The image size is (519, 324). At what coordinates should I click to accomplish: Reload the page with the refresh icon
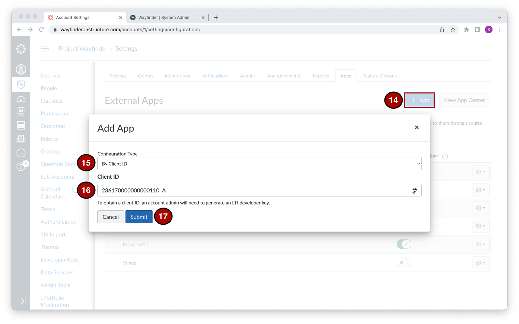[x=41, y=30]
